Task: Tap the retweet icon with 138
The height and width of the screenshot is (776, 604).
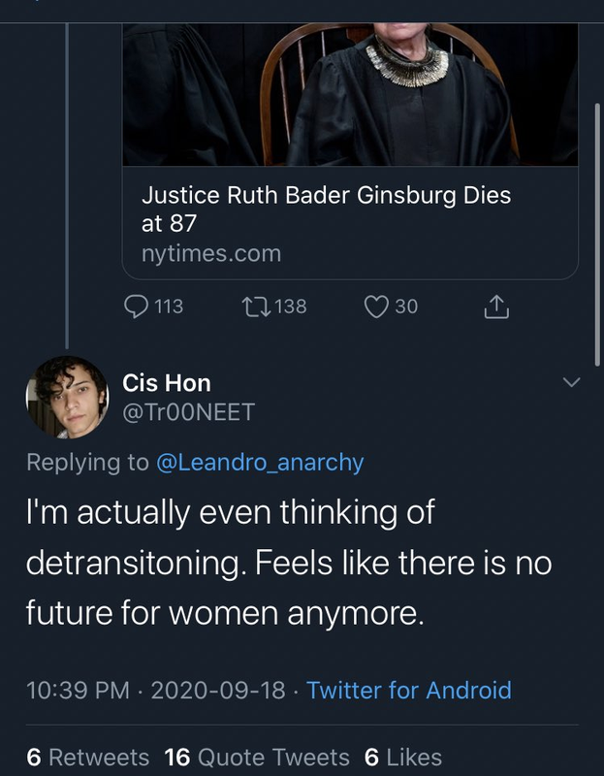Action: click(x=256, y=307)
